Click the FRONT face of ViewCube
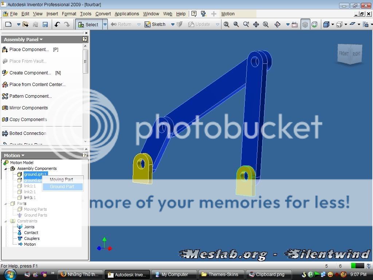373x280 pixels. tap(344, 54)
